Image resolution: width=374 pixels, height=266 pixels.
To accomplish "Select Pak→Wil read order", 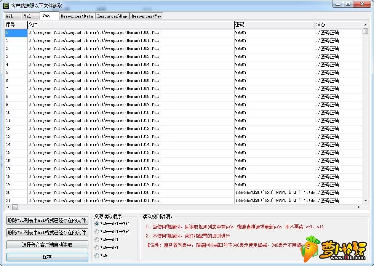I will 107,240.
